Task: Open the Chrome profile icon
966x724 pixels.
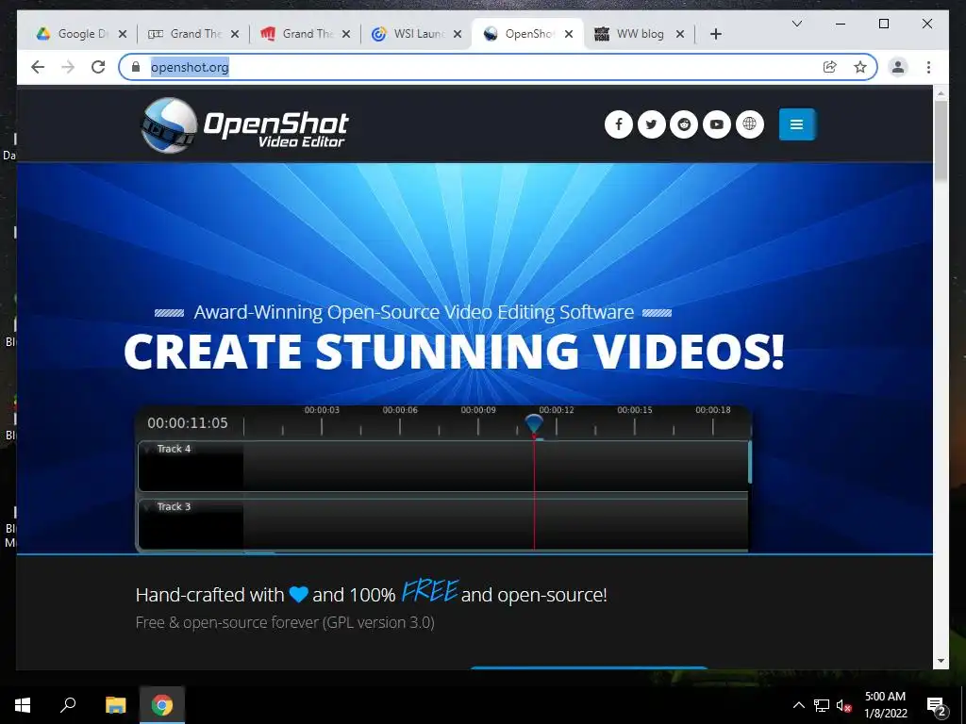Action: point(898,67)
